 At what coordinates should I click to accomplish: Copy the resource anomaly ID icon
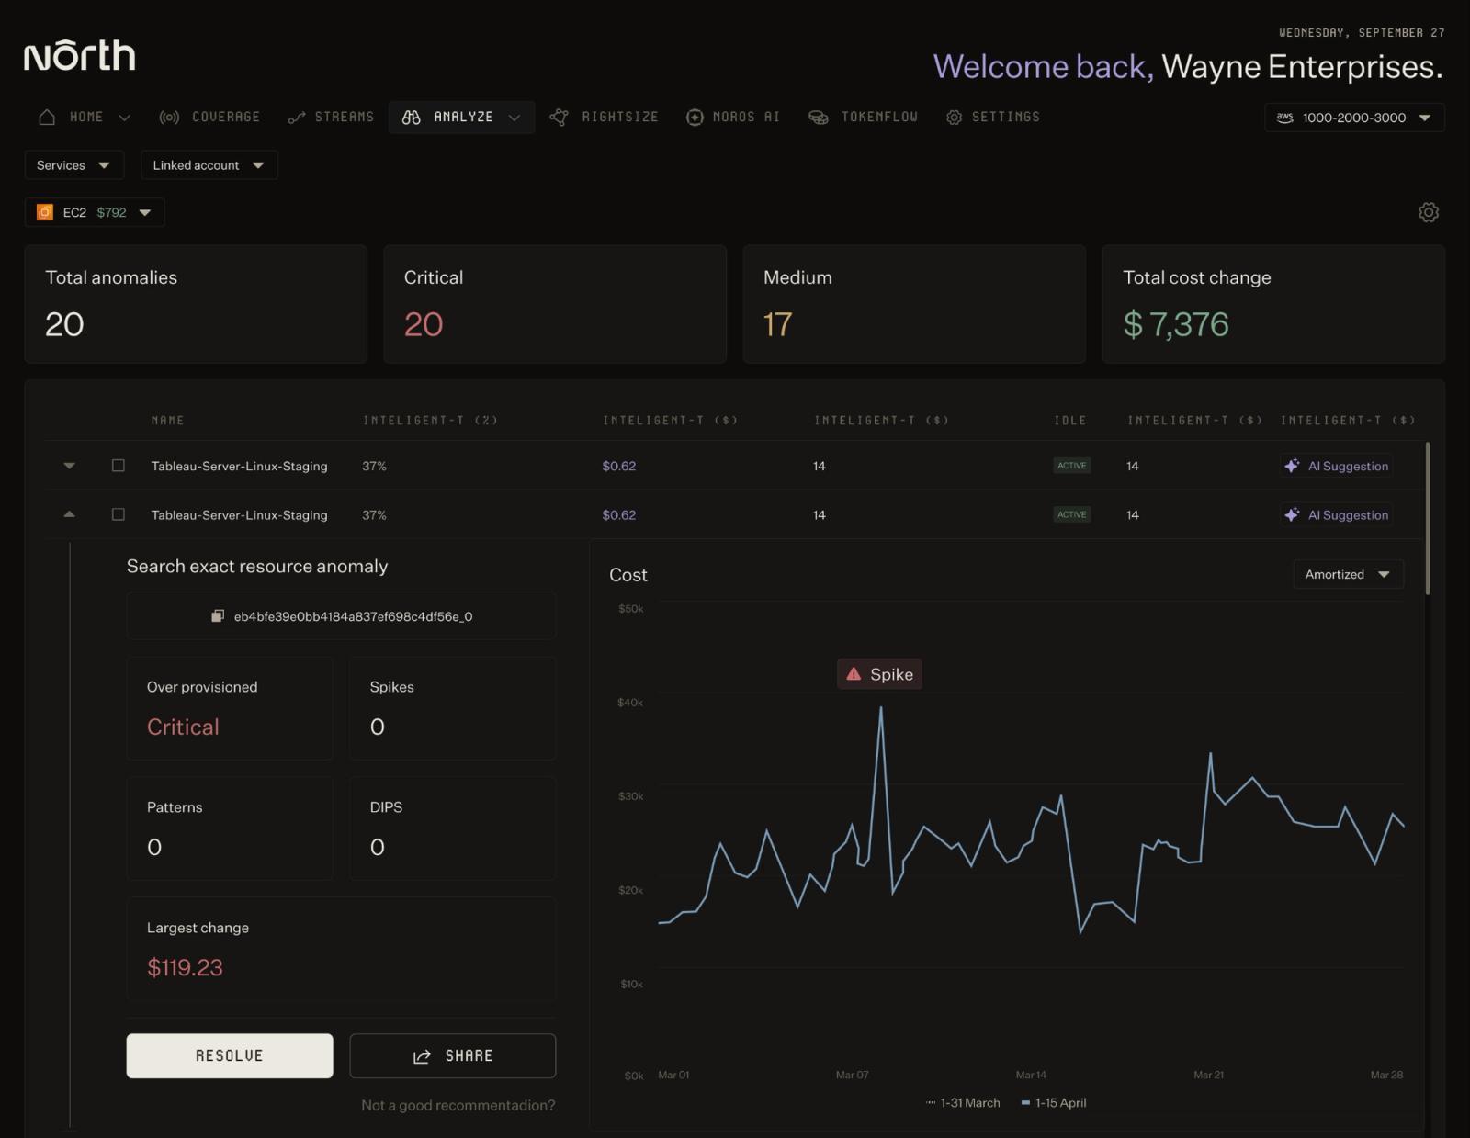[218, 615]
